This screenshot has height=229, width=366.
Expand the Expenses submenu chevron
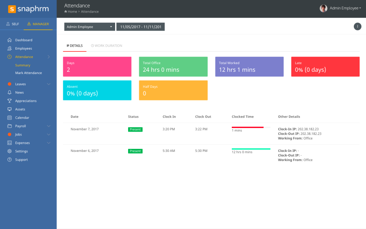coord(48,143)
